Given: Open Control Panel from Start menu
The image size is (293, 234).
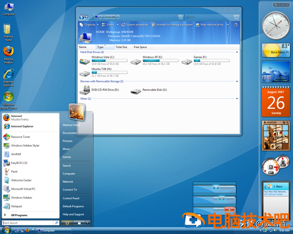Looking at the screenshot, I should [x=71, y=198].
